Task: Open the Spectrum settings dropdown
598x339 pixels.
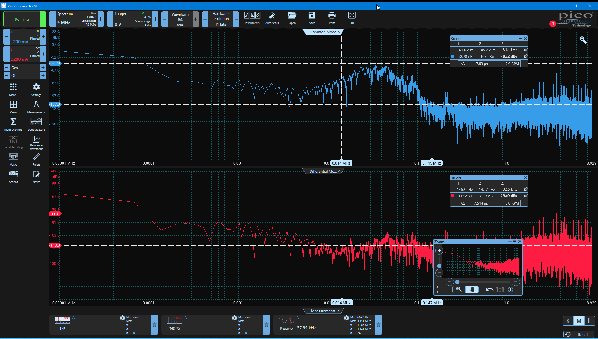Action: click(77, 19)
